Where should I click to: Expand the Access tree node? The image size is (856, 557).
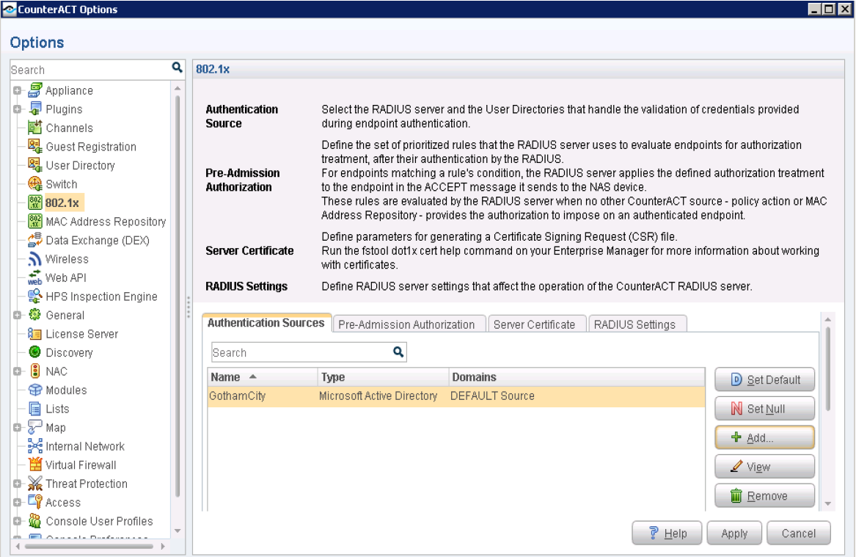point(18,503)
